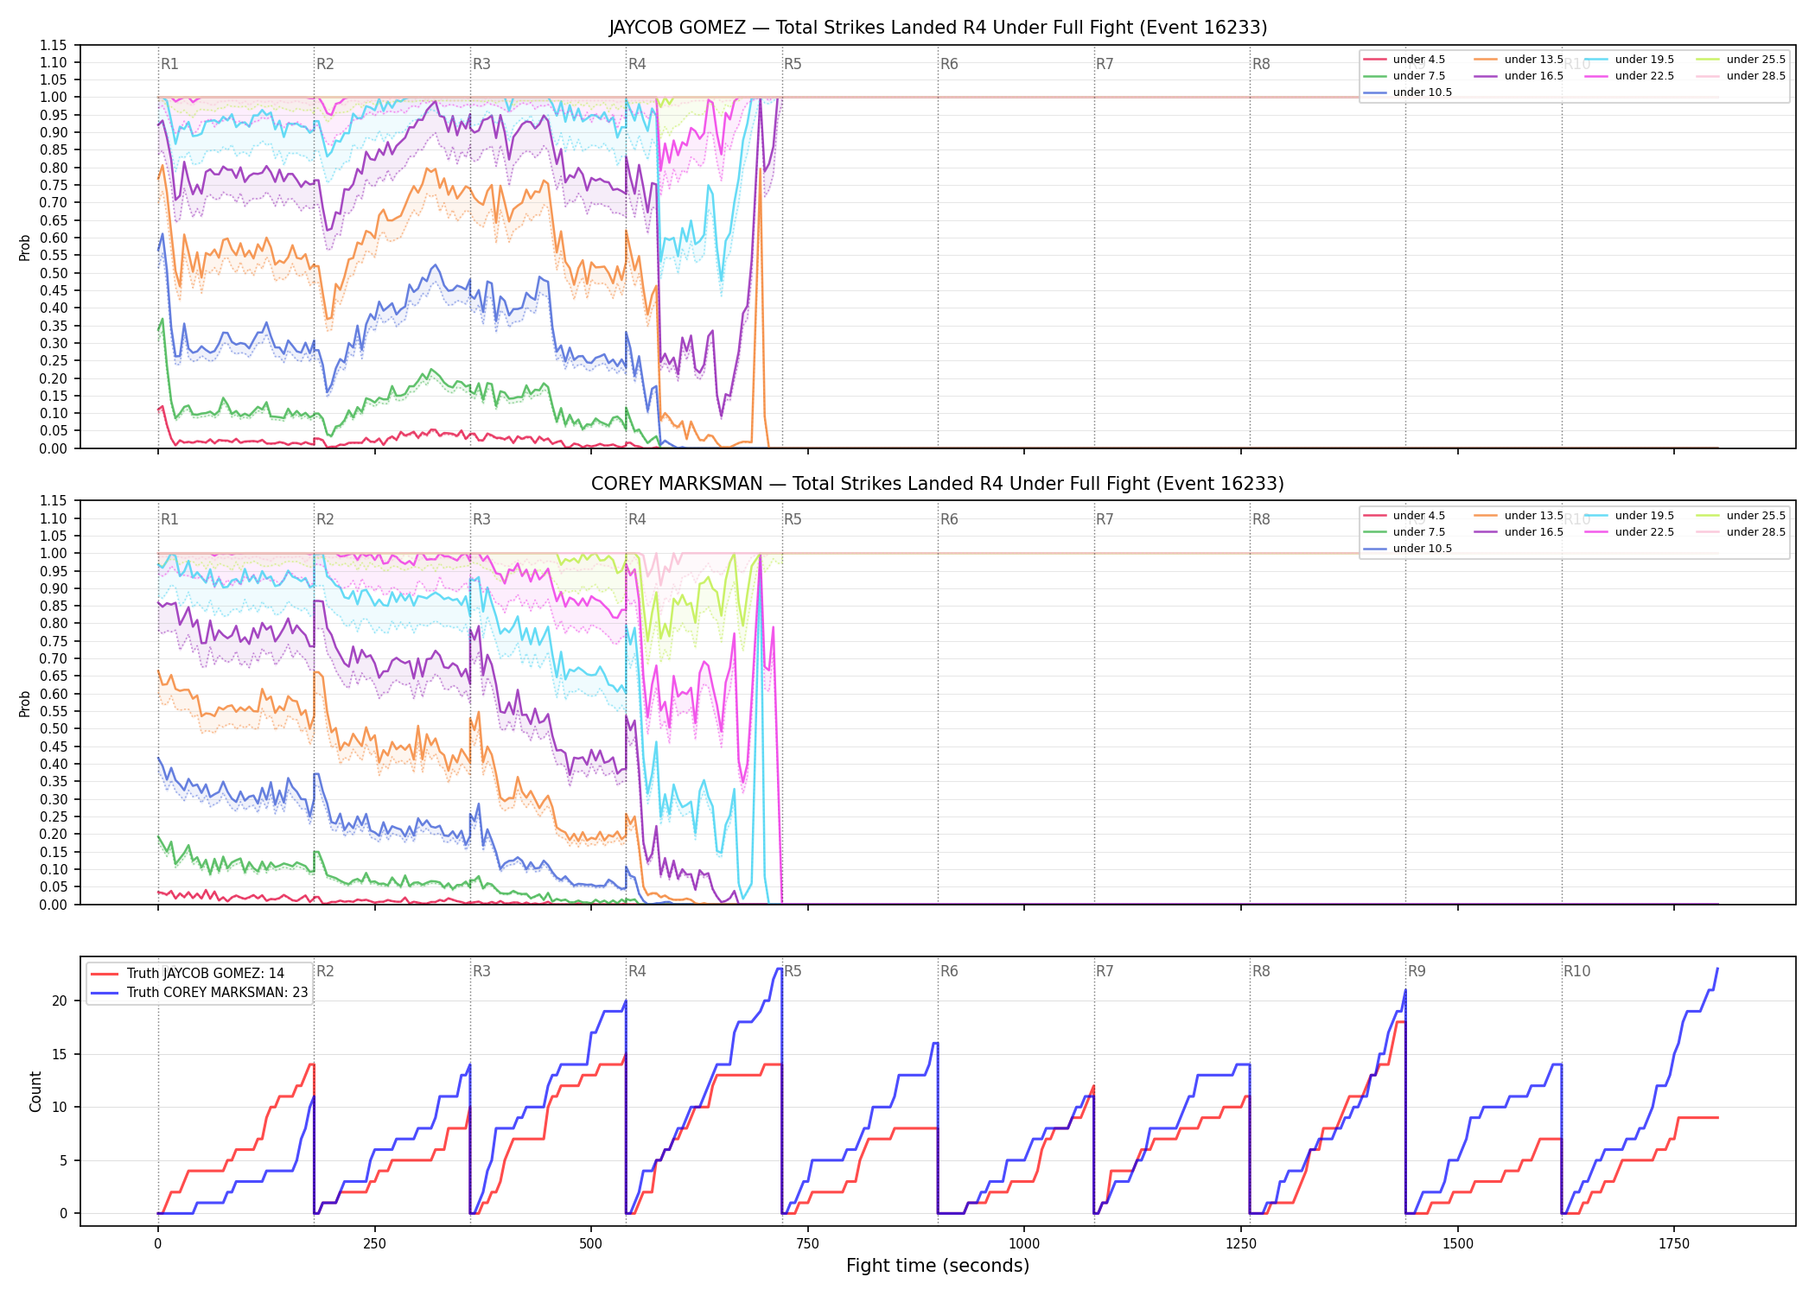Click the 'Fight time (seconds)' axis label

click(938, 1266)
